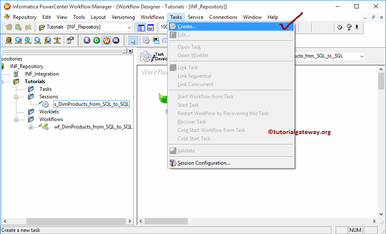Open the Workflows menu
The image size is (386, 234).
[x=152, y=17]
